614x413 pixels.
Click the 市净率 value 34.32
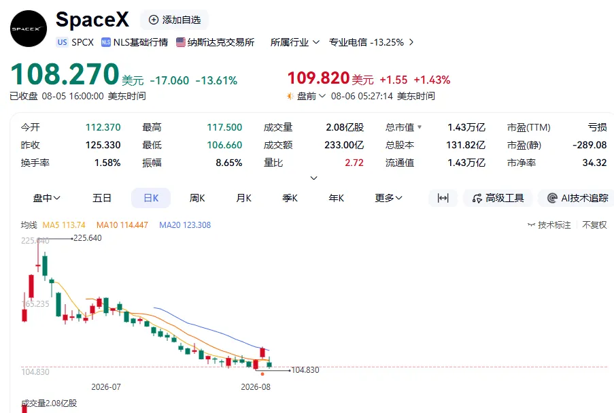click(x=594, y=163)
